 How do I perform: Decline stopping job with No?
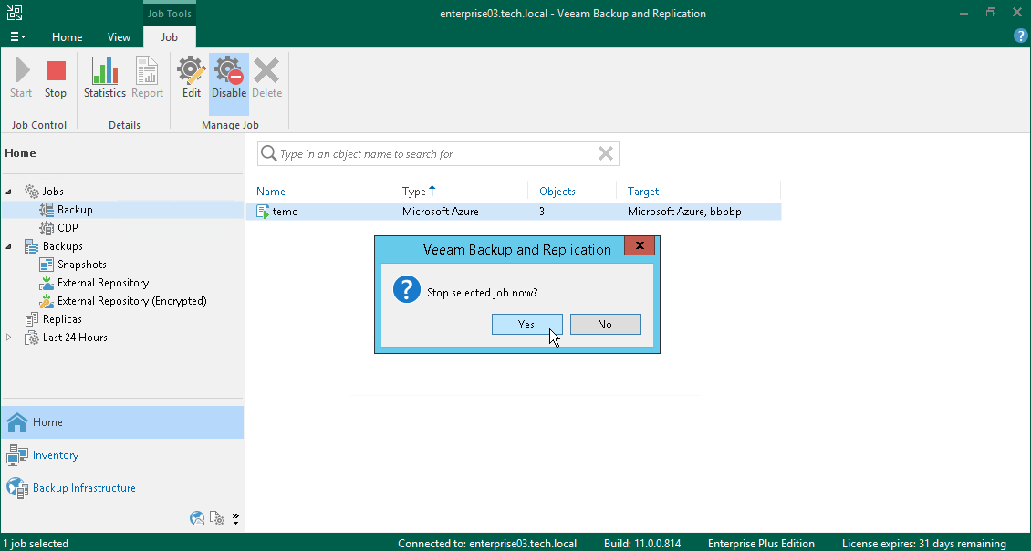pyautogui.click(x=605, y=324)
